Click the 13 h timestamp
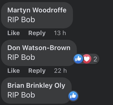This screenshot has height=105, width=113. (x=60, y=33)
